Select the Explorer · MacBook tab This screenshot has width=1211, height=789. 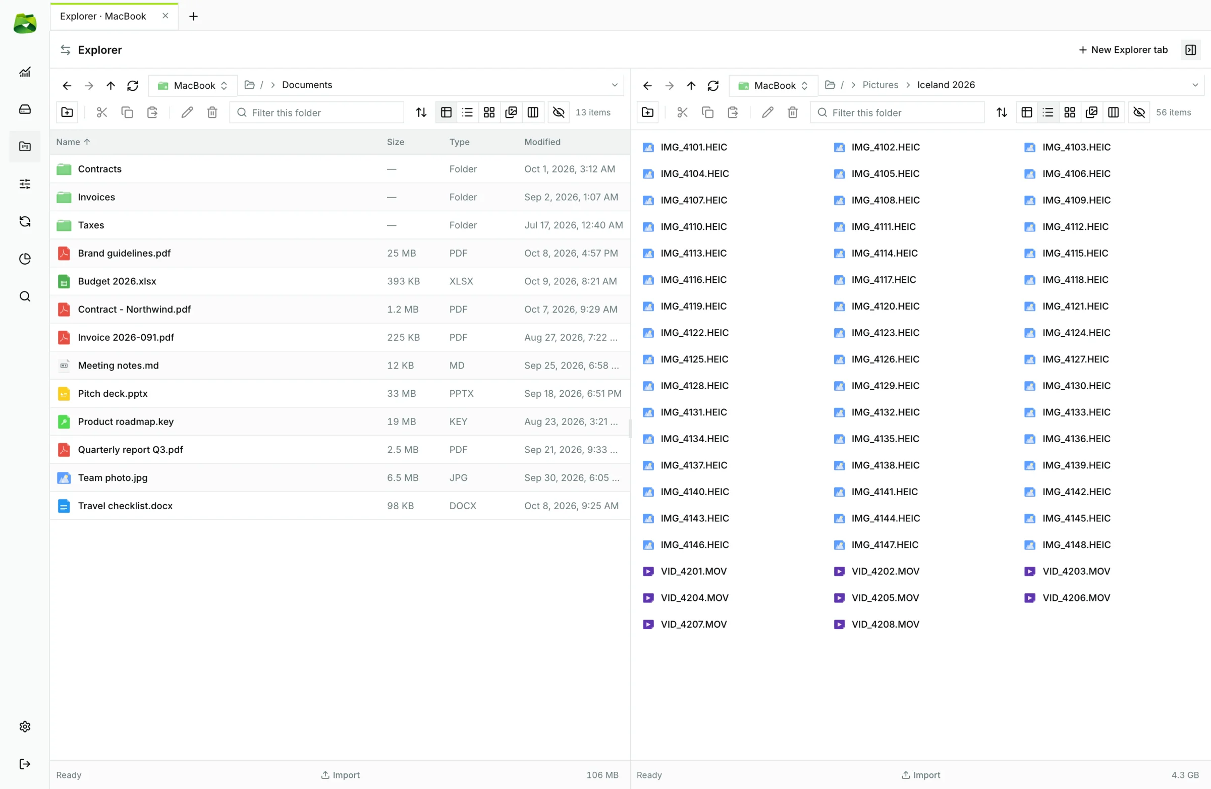click(x=114, y=16)
